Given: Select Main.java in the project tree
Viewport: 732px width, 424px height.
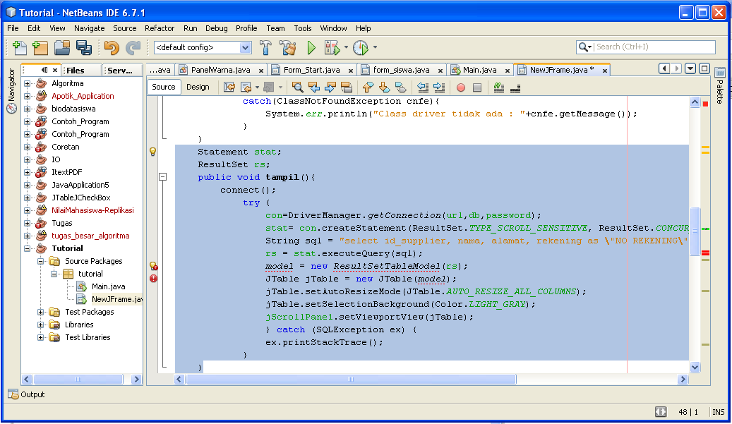Looking at the screenshot, I should click(108, 286).
